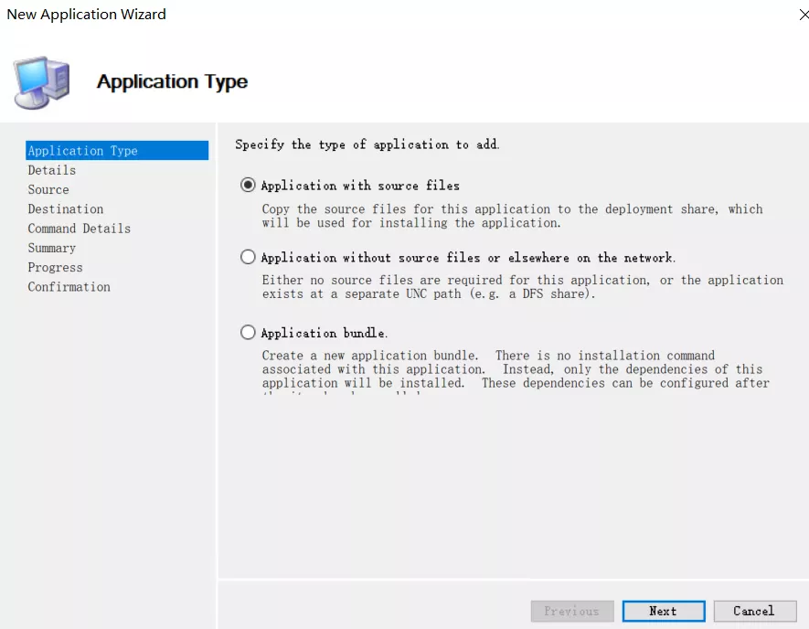This screenshot has width=809, height=629.
Task: Click the Application Type page heading
Action: 172,81
